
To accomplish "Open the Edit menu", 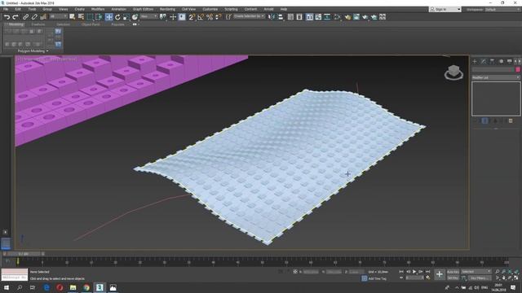I will click(x=18, y=9).
